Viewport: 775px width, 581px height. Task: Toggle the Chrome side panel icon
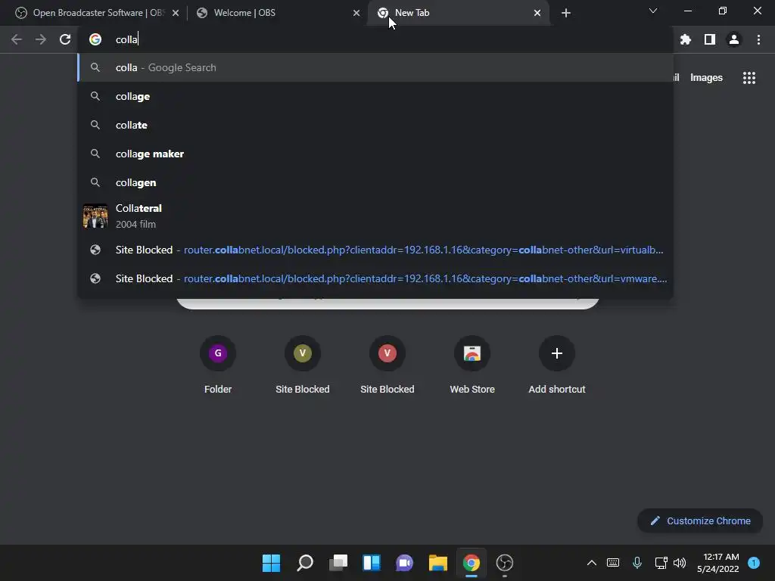click(x=709, y=39)
